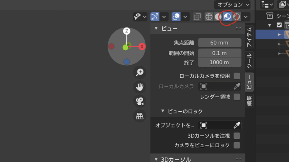Image resolution: width=289 pixels, height=162 pixels.
Task: Open shading options dropdown arrow
Action: [x=246, y=17]
